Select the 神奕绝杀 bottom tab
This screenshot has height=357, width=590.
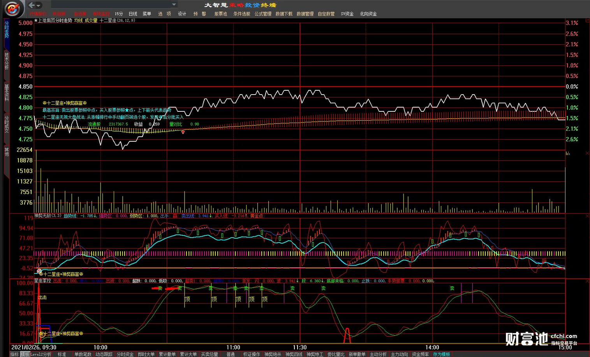273,354
